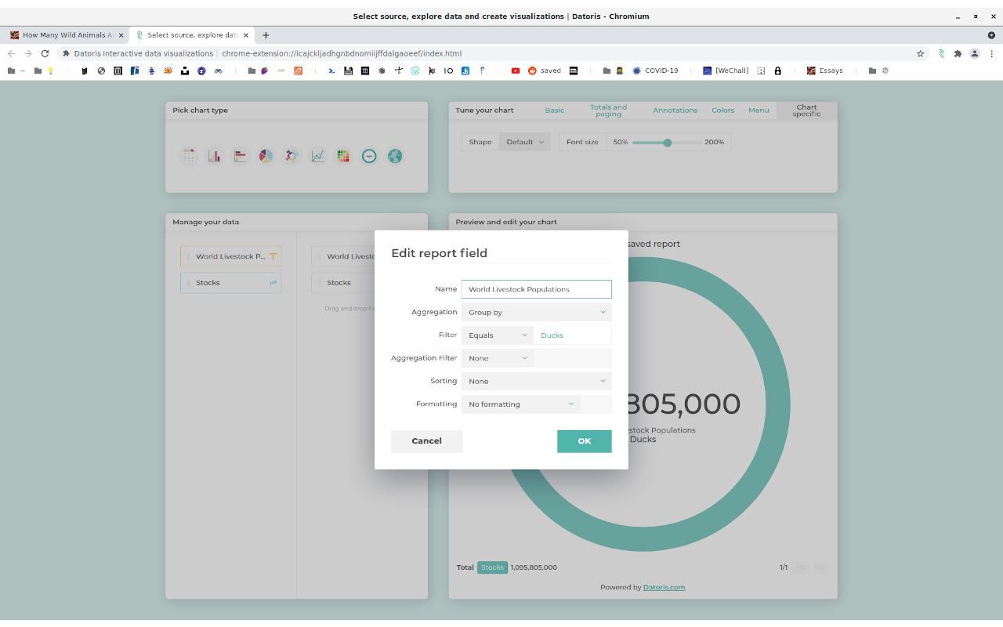This screenshot has height=627, width=1003.
Task: Select the heatmap grid chart icon
Action: pyautogui.click(x=343, y=156)
